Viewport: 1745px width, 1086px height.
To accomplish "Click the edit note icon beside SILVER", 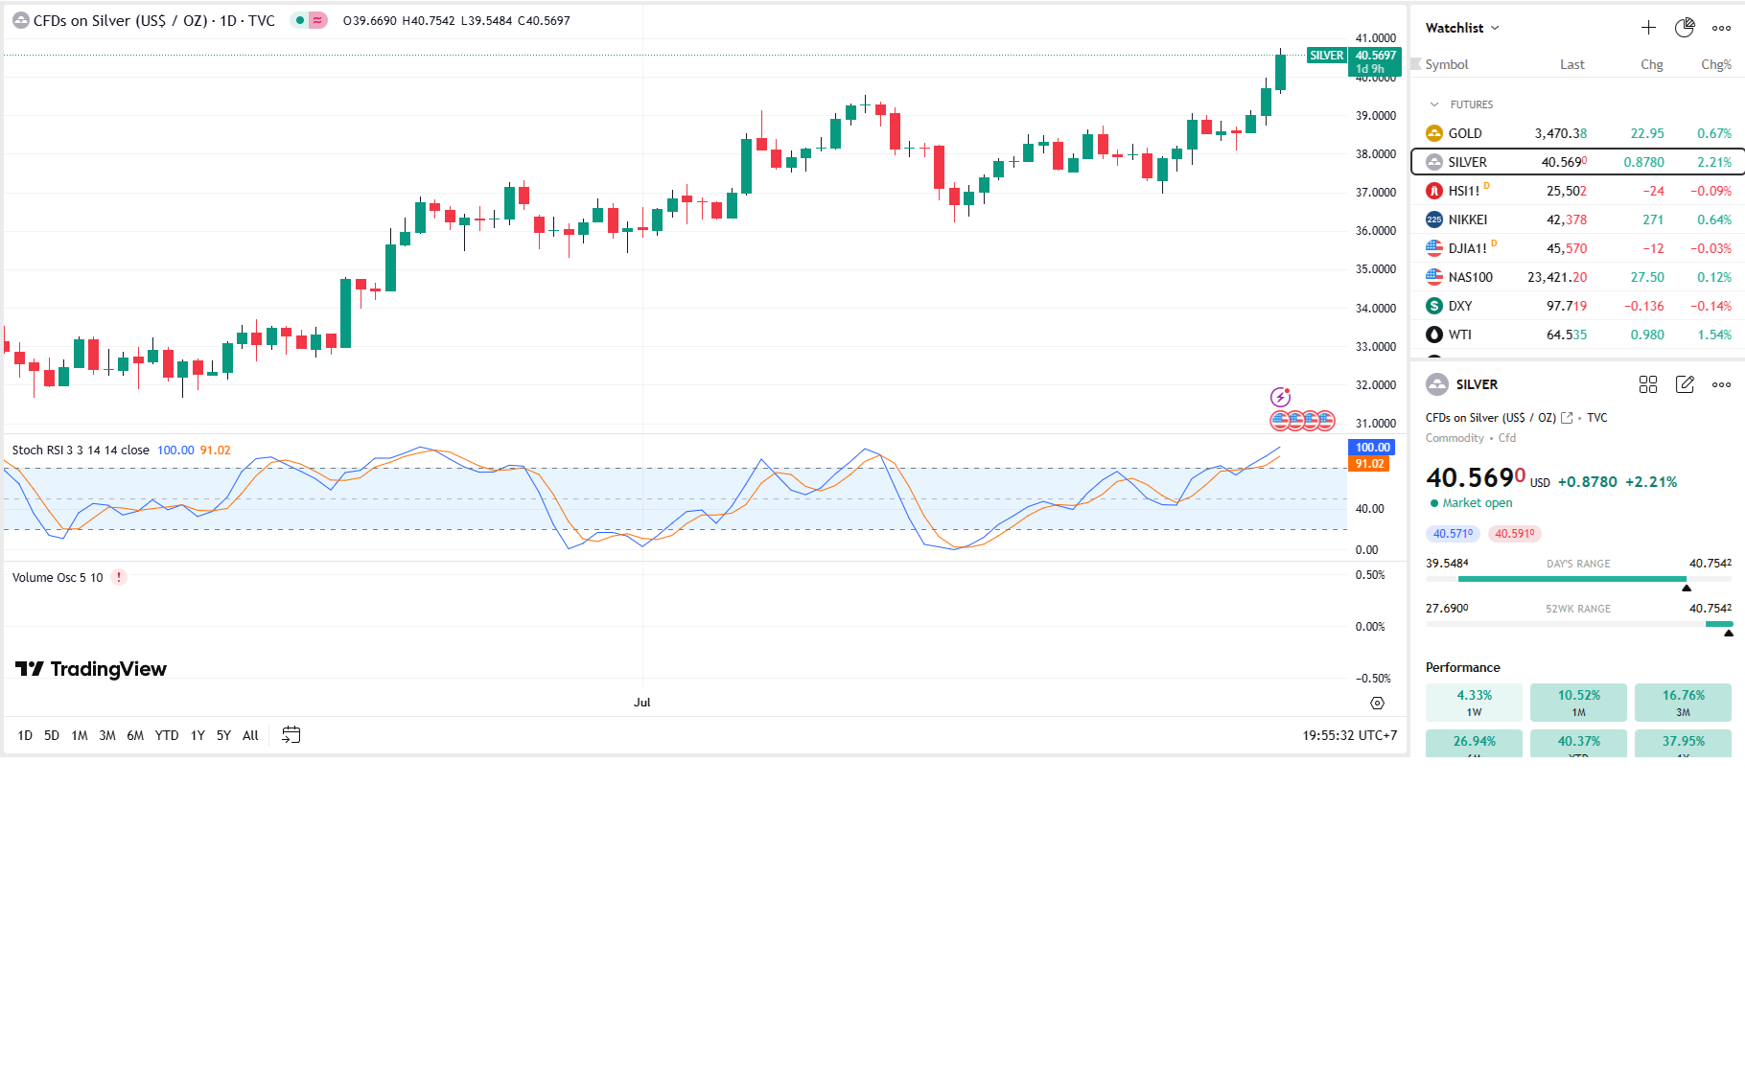I will click(1685, 384).
